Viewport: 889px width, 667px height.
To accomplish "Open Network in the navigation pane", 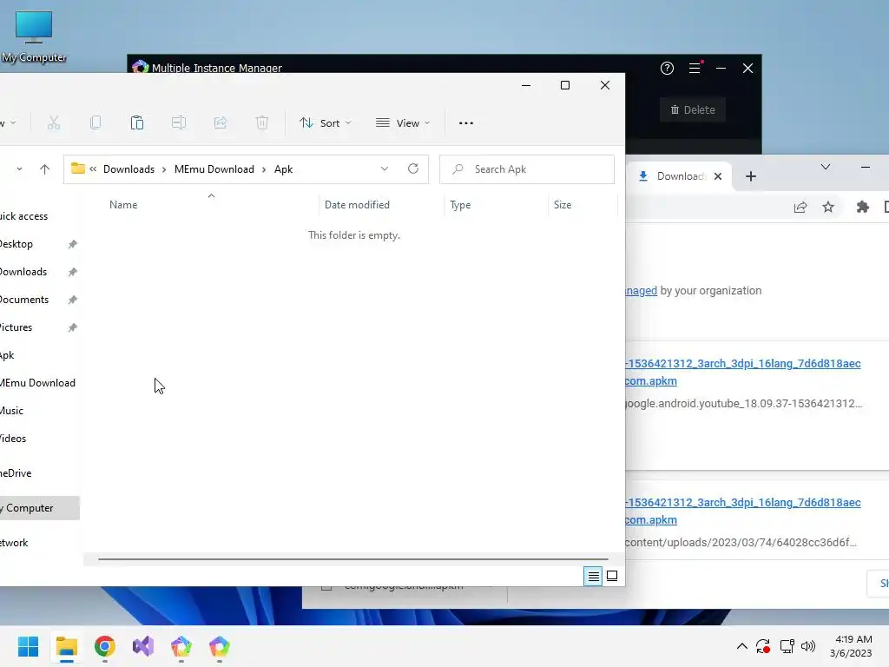I will [14, 543].
